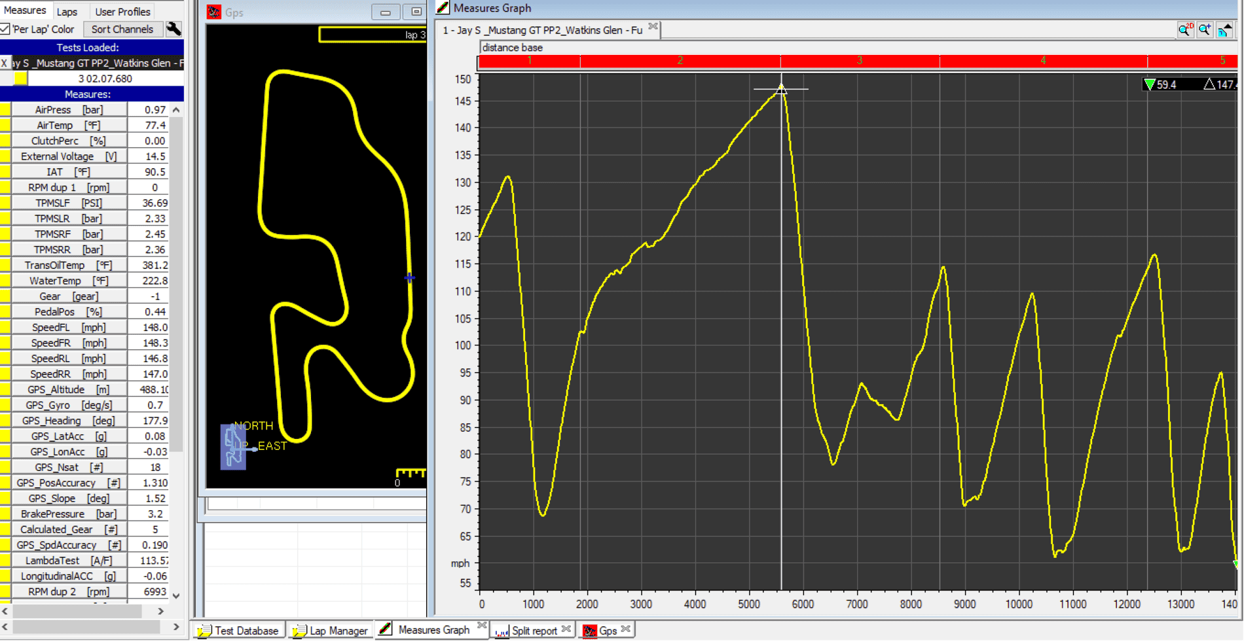This screenshot has width=1244, height=641.
Task: Switch to the Laps tab
Action: [x=67, y=12]
